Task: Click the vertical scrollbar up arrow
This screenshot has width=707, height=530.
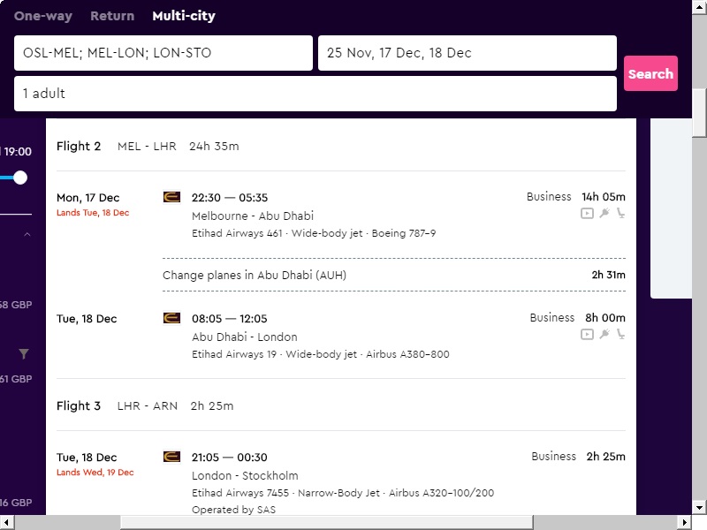Action: click(699, 7)
